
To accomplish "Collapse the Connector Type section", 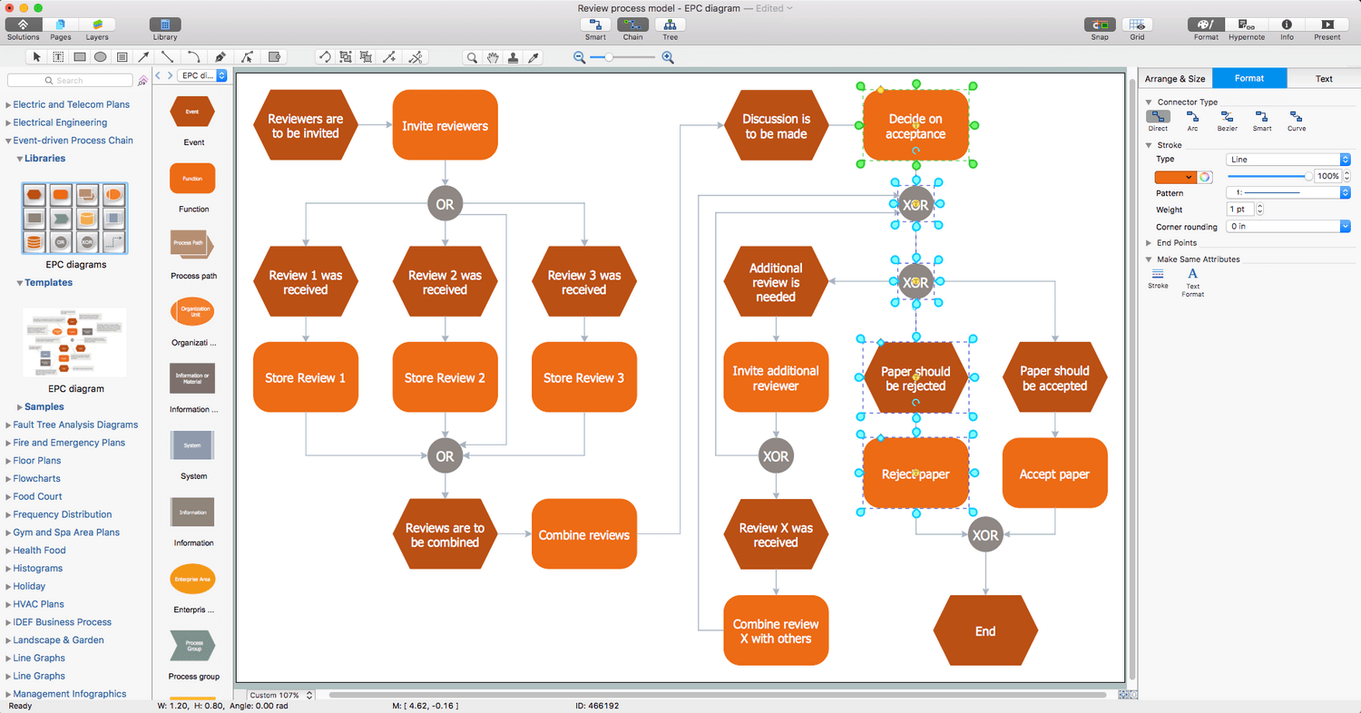I will pos(1149,103).
